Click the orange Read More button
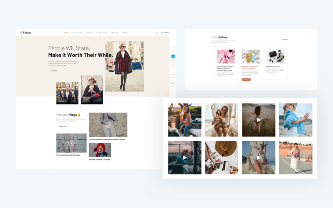The width and height of the screenshot is (333, 208). click(x=246, y=79)
